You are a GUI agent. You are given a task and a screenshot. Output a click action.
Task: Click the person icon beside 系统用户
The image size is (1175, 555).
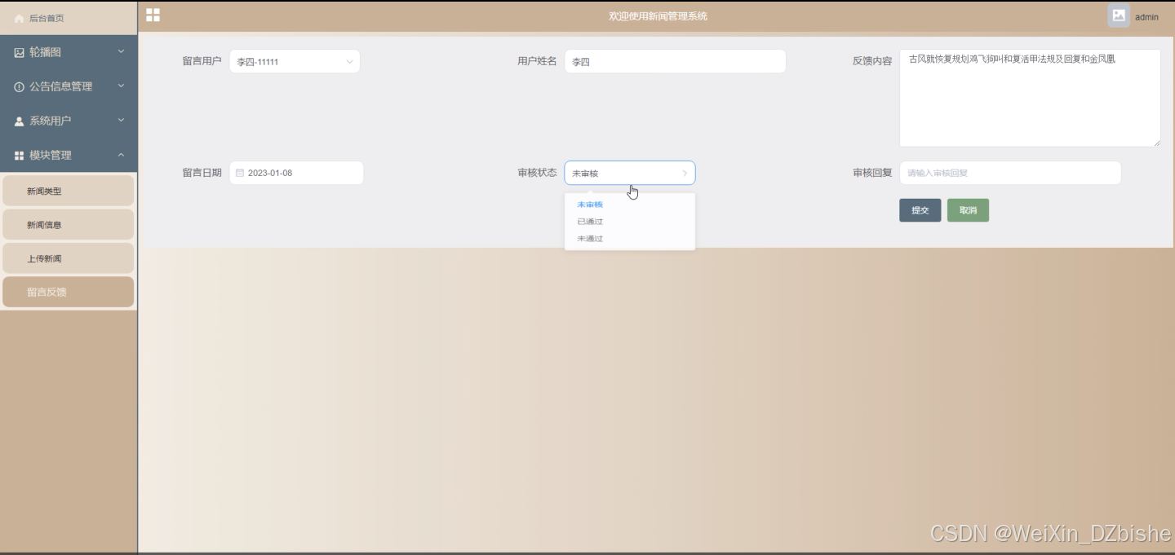pyautogui.click(x=19, y=121)
